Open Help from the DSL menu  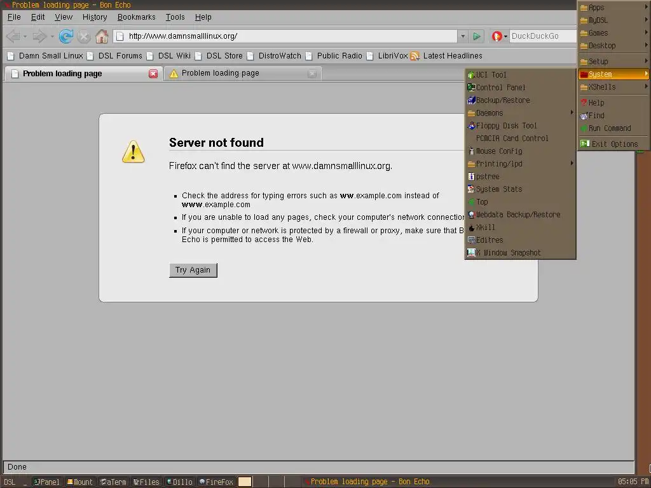point(613,103)
